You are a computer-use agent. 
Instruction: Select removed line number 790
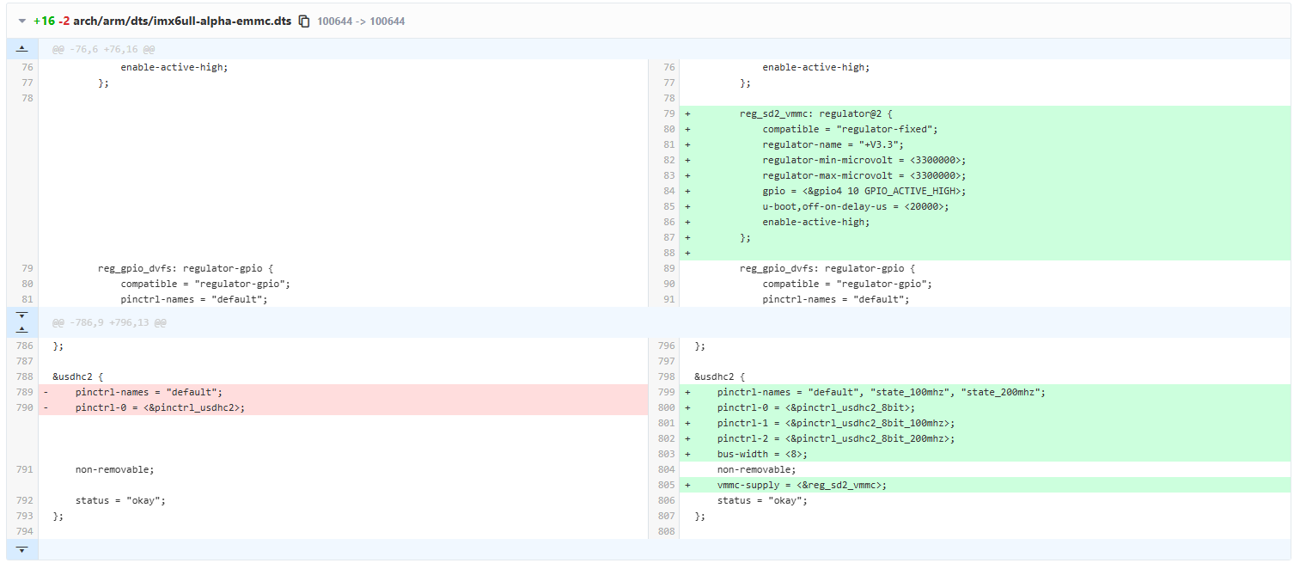(x=26, y=407)
